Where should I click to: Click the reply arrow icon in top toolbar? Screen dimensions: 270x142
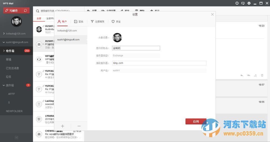(88, 11)
